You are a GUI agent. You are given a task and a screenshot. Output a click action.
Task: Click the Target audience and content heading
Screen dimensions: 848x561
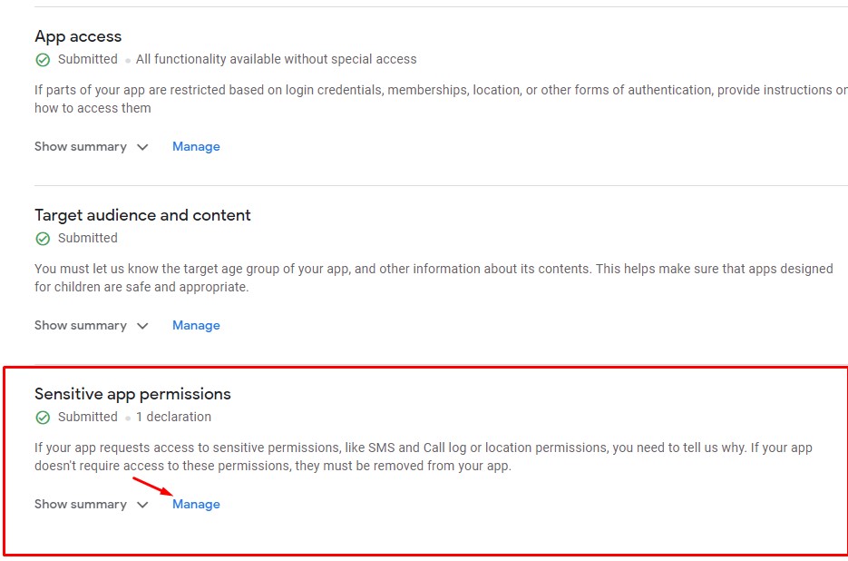click(142, 215)
